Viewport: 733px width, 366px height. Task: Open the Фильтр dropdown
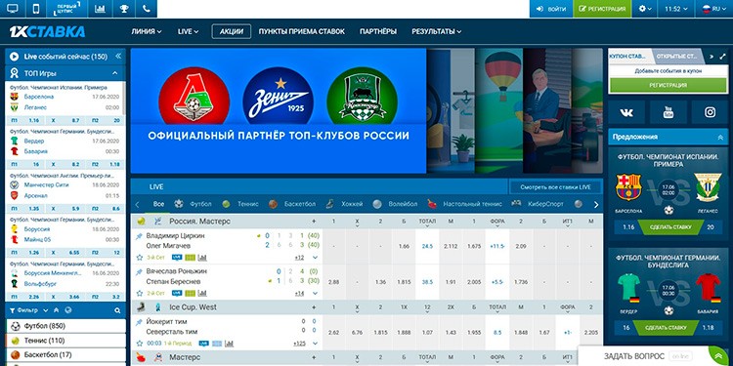pyautogui.click(x=29, y=310)
